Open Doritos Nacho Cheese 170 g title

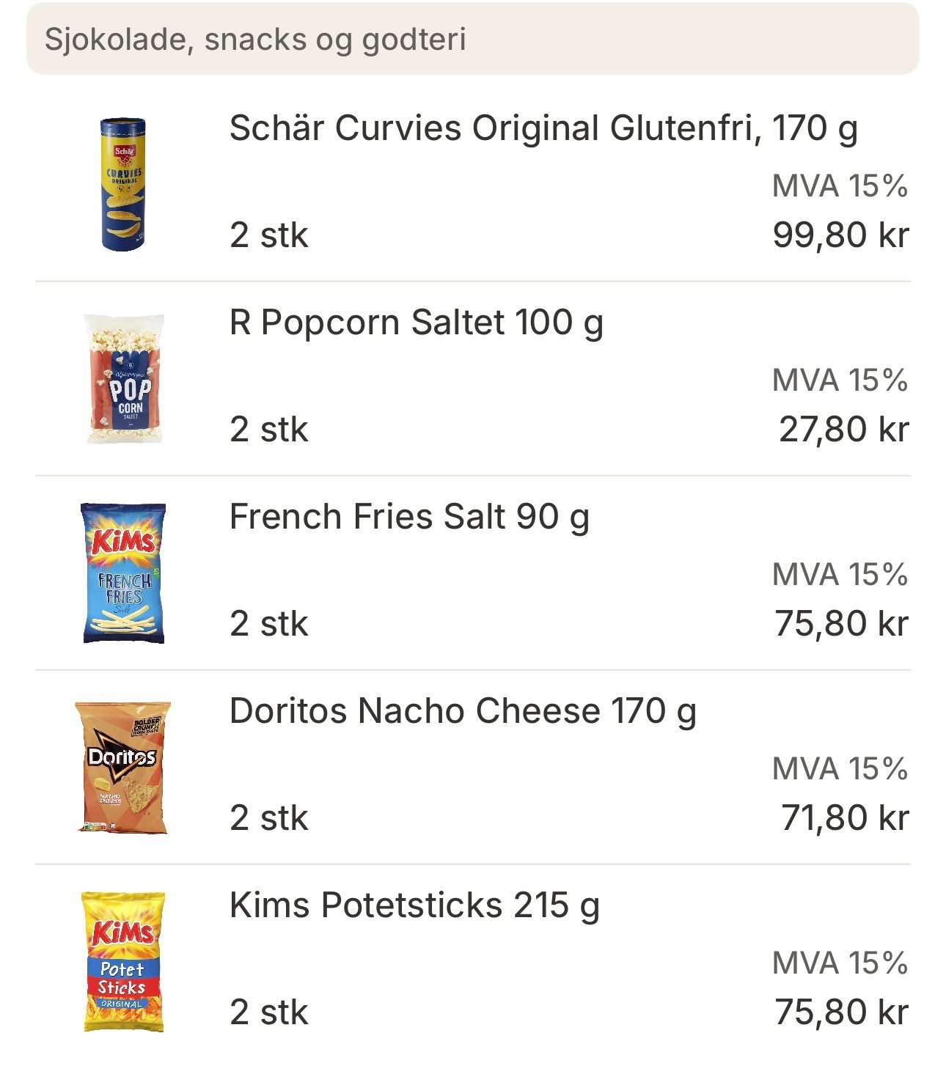(x=463, y=712)
